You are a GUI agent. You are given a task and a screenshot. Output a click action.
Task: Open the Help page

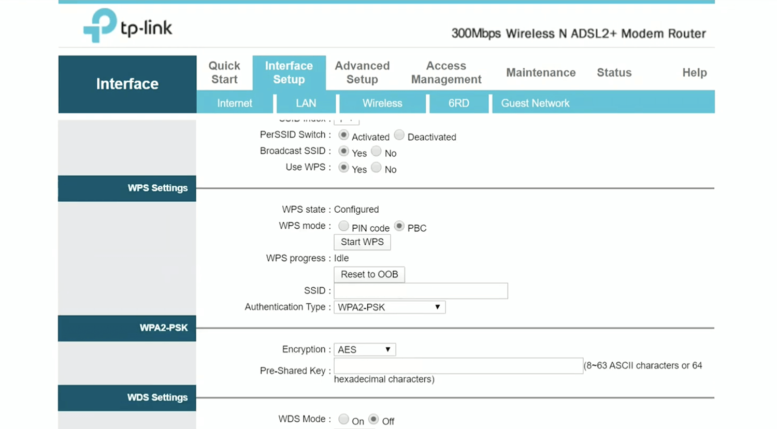(x=694, y=72)
